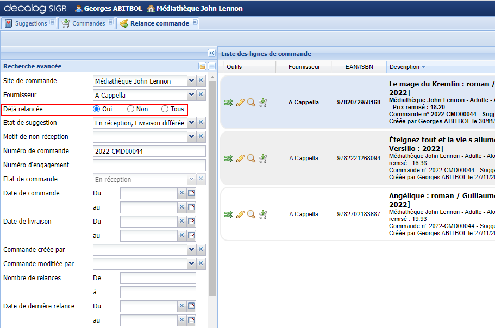Click the green transfer arrows icon on the first order line
The width and height of the screenshot is (495, 328).
(x=228, y=102)
